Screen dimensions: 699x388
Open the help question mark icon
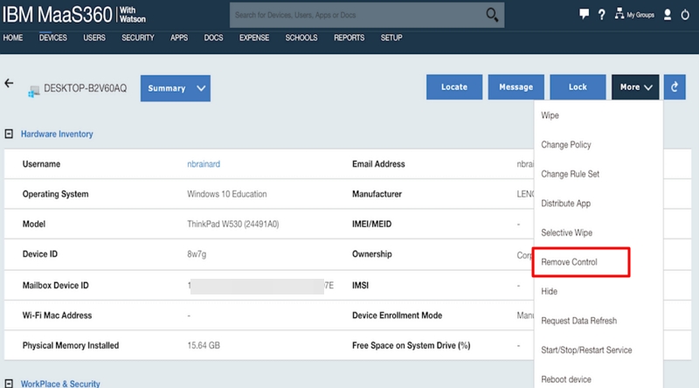pyautogui.click(x=602, y=14)
